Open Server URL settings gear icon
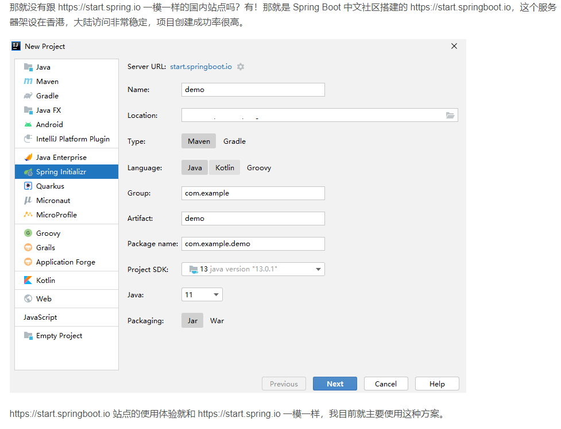 click(241, 67)
